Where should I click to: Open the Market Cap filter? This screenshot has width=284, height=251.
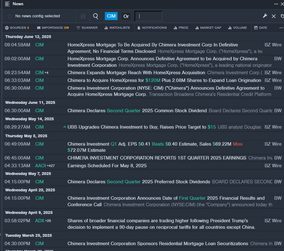(x=208, y=28)
